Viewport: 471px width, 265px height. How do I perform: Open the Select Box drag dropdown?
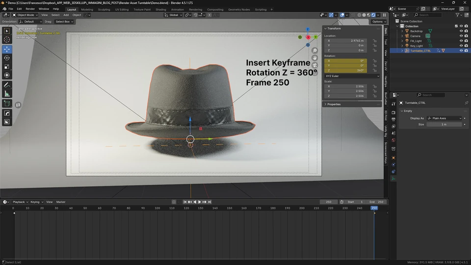click(x=64, y=22)
